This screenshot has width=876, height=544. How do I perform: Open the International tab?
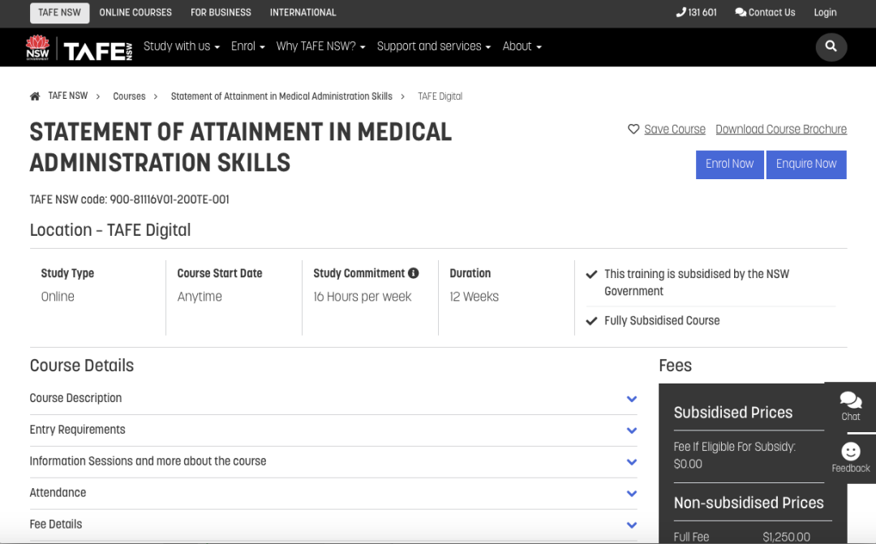tap(303, 12)
